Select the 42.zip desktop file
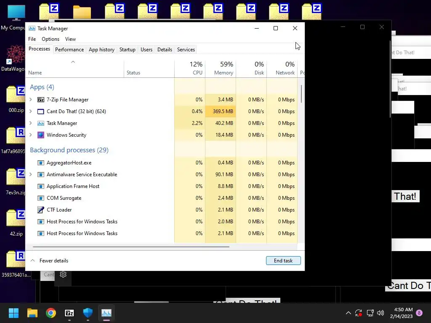The width and height of the screenshot is (431, 323). (16, 223)
